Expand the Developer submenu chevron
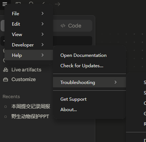146x142 pixels. [x=43, y=45]
